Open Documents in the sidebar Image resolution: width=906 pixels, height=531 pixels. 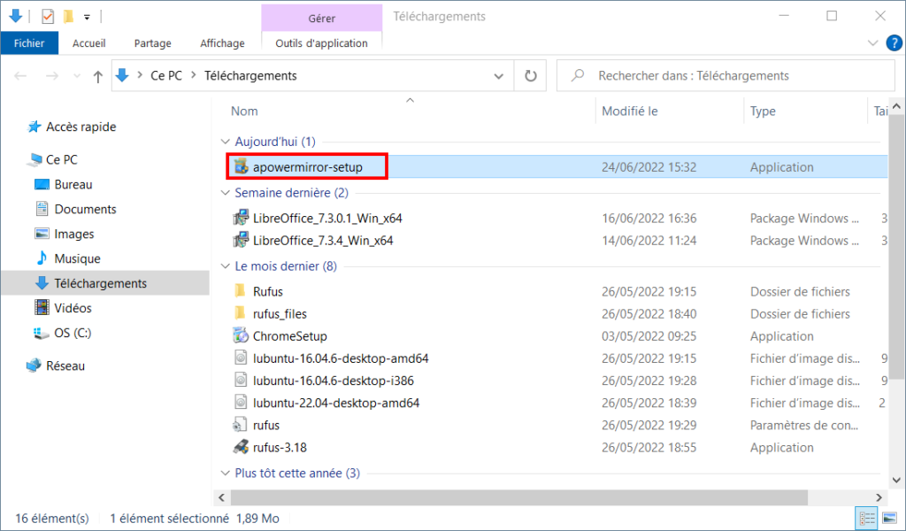(x=86, y=209)
